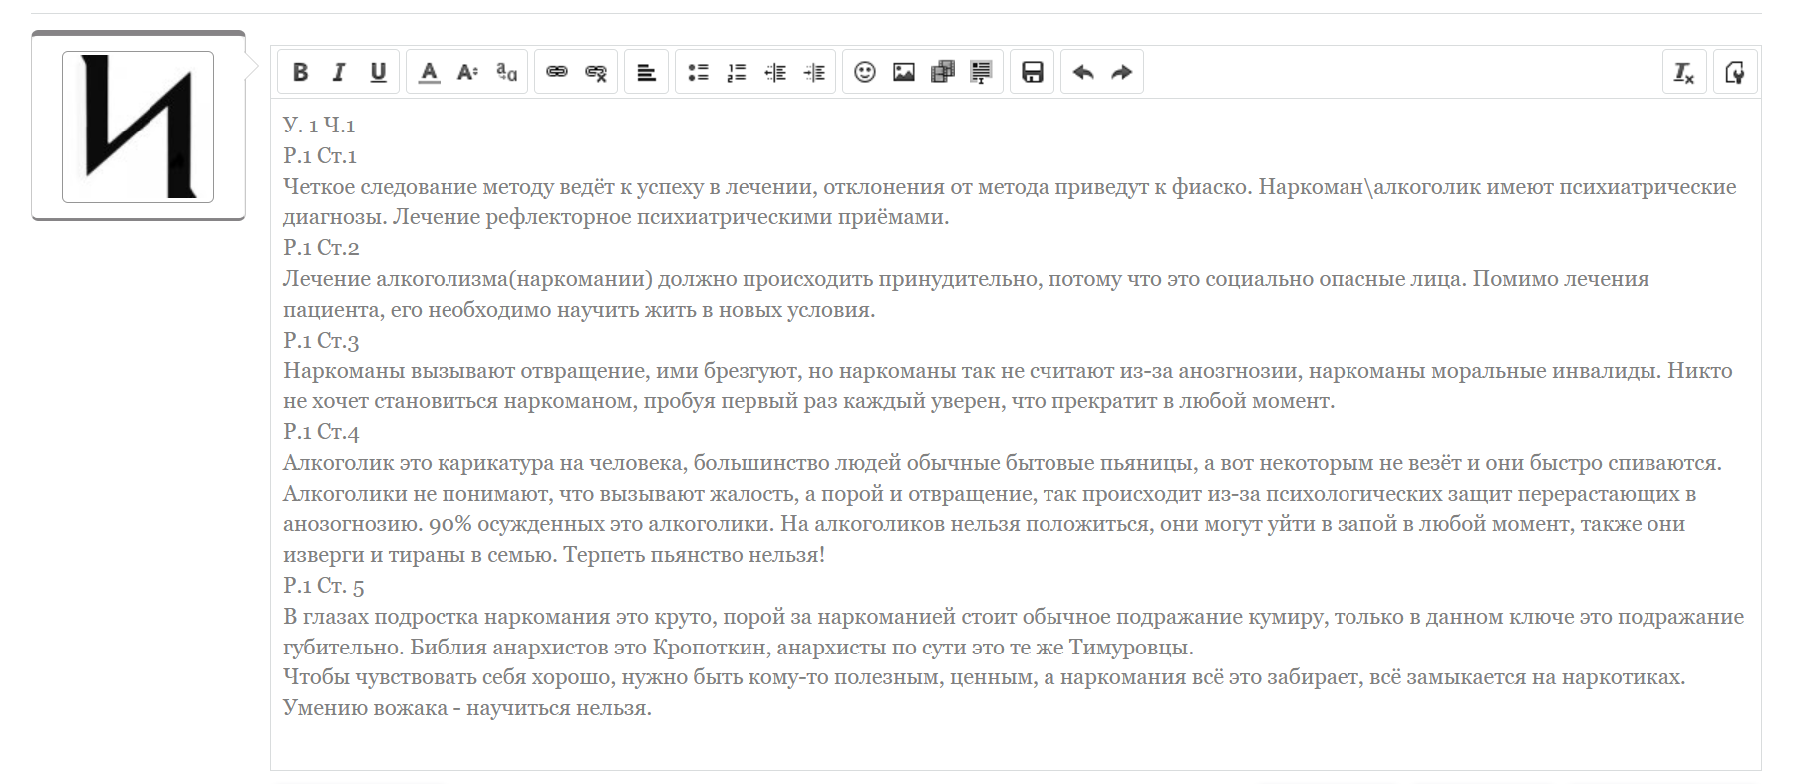The height and width of the screenshot is (784, 1798).
Task: Insert a numbered list
Action: tap(737, 72)
